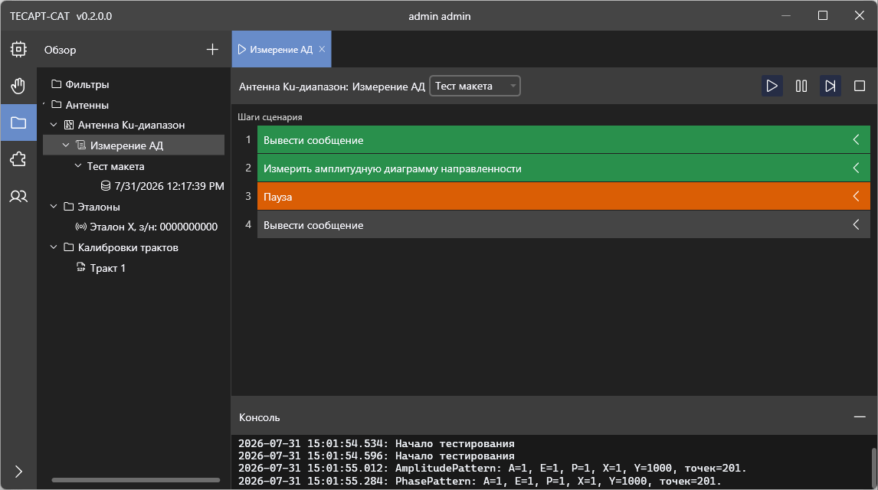Click the console vertical scrollbar
This screenshot has height=490, width=878.
click(873, 467)
